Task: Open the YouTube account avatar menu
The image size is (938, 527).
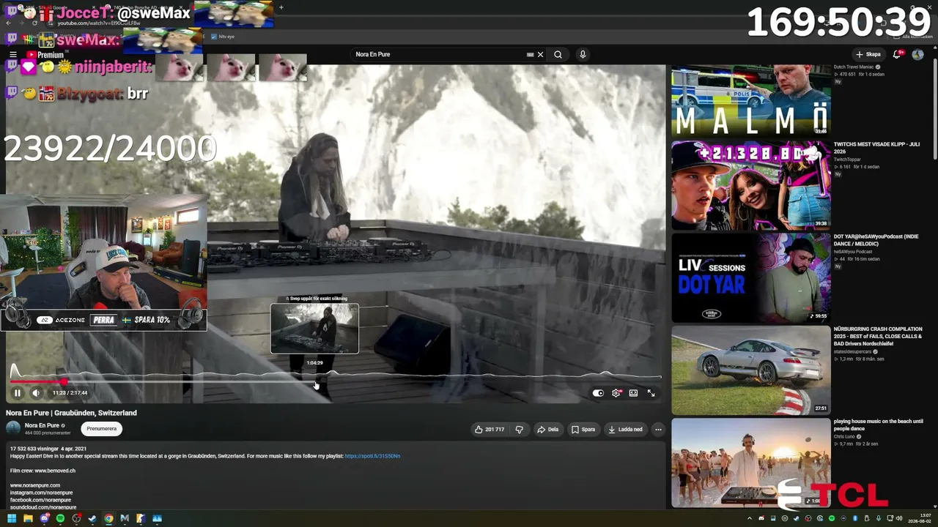Action: point(917,54)
